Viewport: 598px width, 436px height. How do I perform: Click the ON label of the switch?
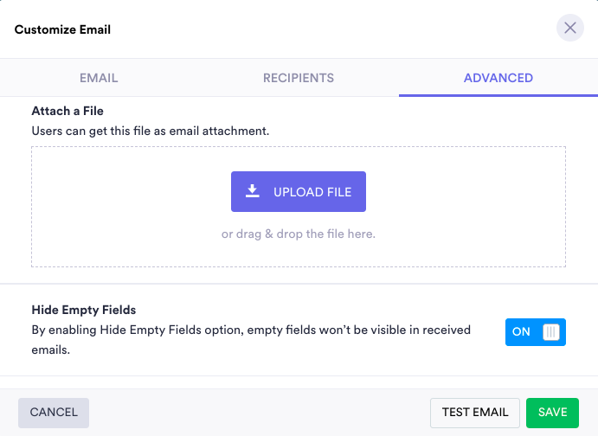521,332
